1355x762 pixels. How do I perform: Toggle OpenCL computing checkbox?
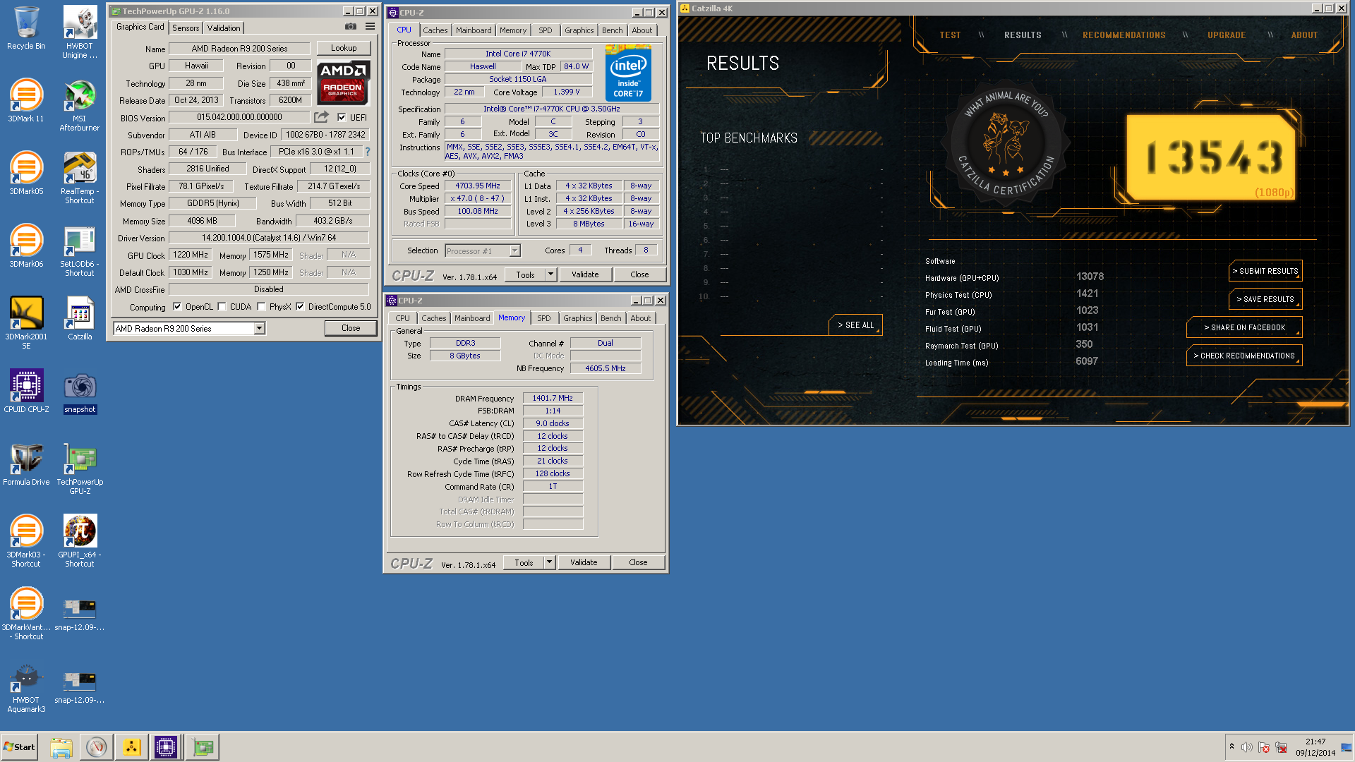tap(177, 307)
